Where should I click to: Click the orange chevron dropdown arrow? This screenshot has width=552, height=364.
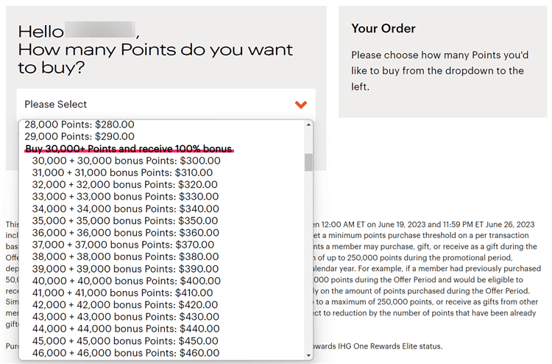(300, 105)
